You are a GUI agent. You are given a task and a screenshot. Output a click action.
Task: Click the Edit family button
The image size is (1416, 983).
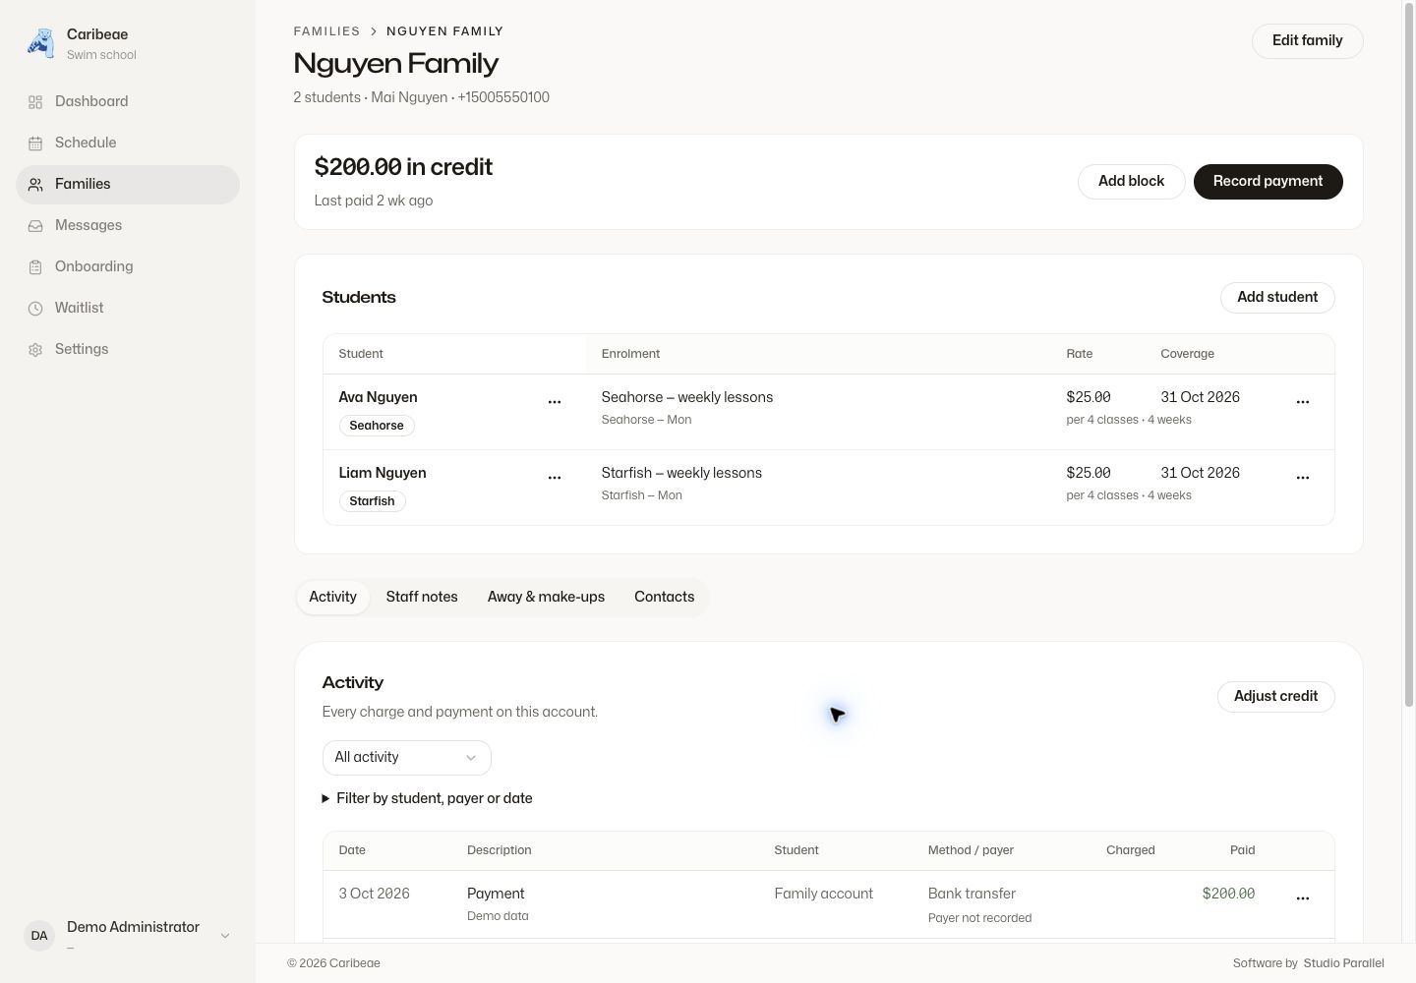click(1307, 41)
